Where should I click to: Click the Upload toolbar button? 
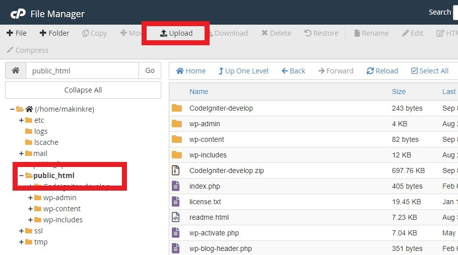pyautogui.click(x=176, y=33)
